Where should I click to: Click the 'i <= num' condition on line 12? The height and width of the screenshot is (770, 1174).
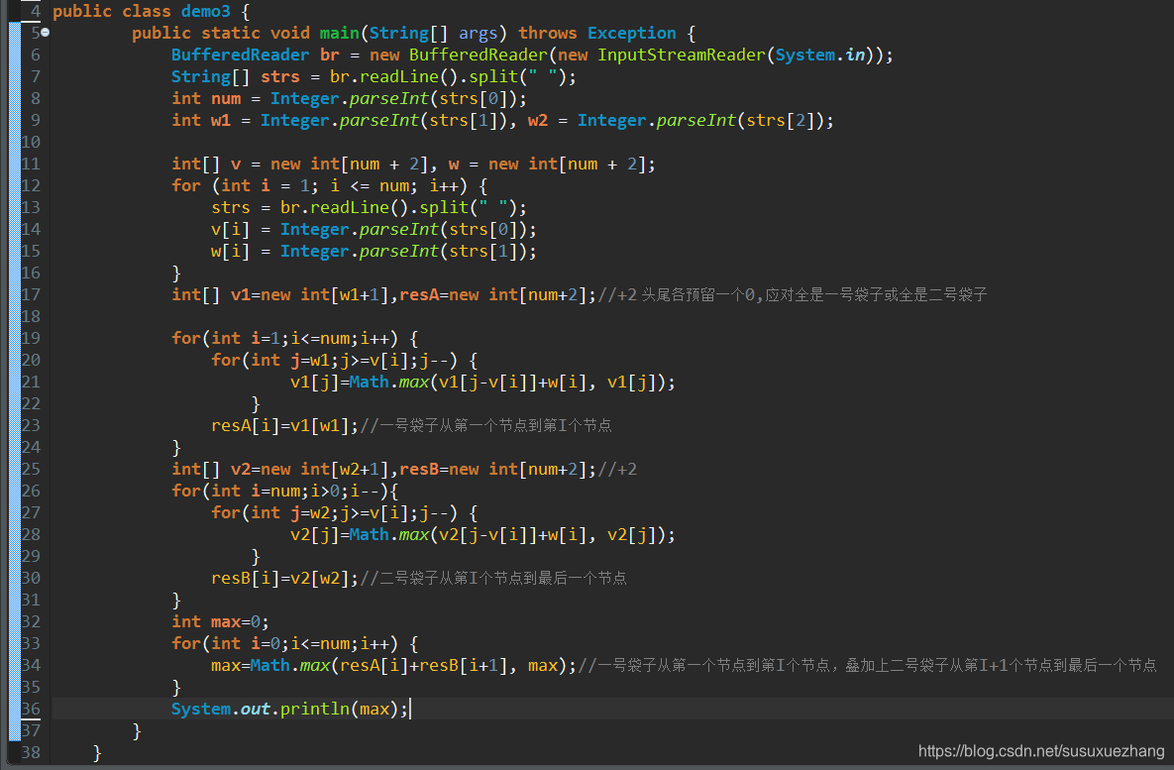pos(370,185)
